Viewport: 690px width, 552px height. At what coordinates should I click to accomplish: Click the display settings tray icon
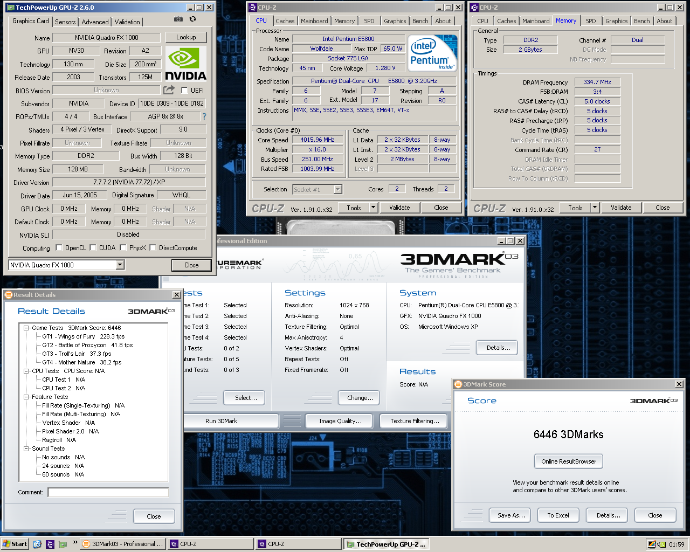(652, 544)
